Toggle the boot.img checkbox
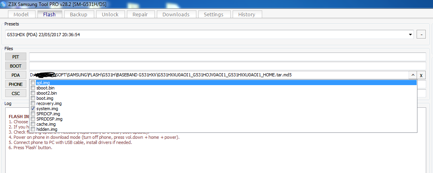 [x=33, y=98]
